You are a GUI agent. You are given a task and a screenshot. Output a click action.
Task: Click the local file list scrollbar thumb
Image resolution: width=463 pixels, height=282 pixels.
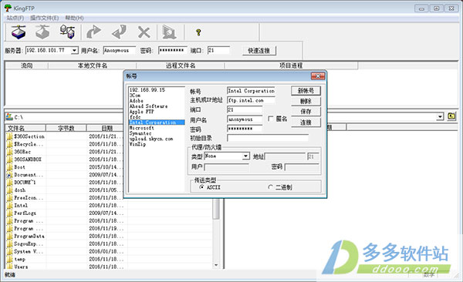(x=216, y=209)
